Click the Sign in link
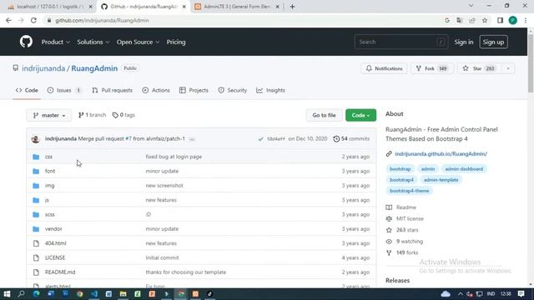The image size is (534, 300). 464,42
